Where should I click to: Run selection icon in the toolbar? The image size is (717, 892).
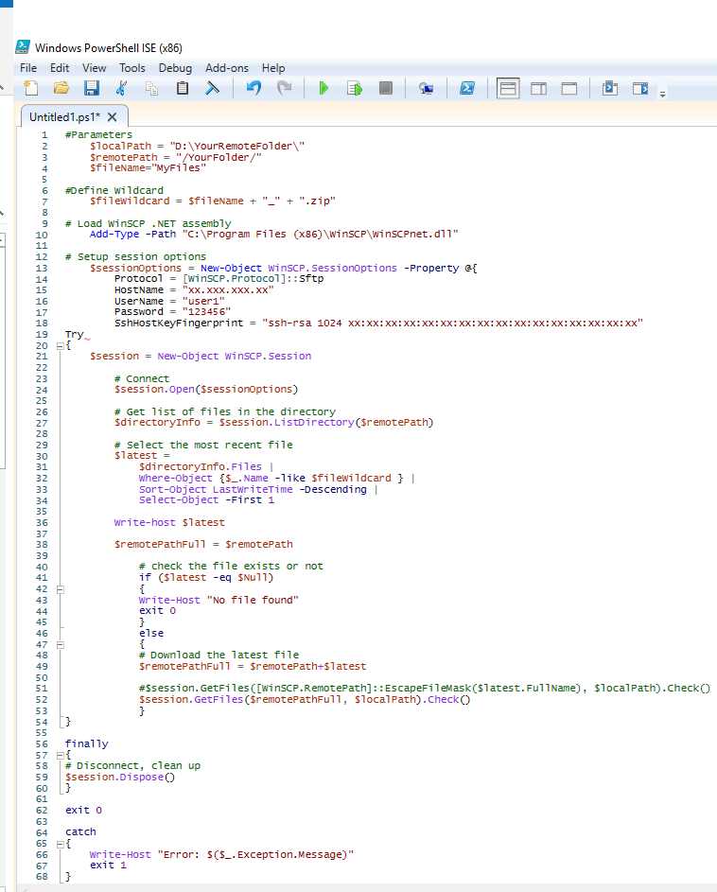pyautogui.click(x=355, y=88)
